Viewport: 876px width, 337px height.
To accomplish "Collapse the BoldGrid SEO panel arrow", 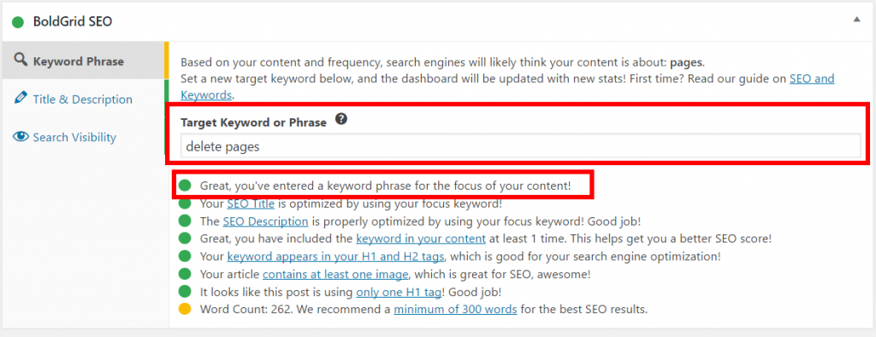I will click(x=856, y=19).
